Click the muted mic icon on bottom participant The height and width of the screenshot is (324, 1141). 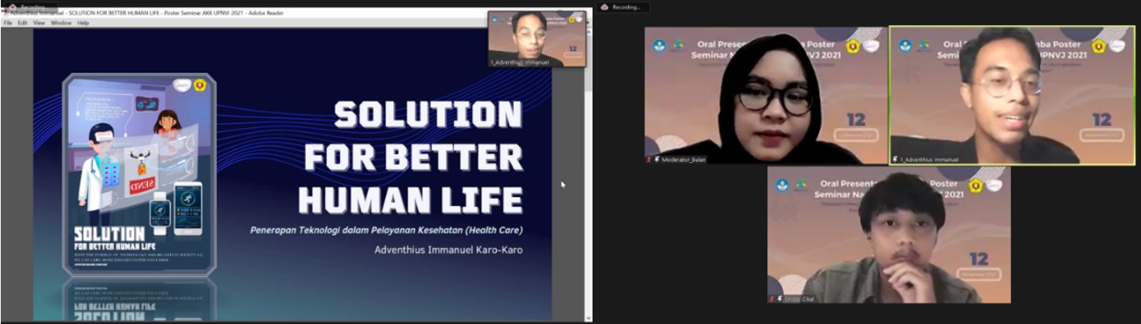coord(772,299)
